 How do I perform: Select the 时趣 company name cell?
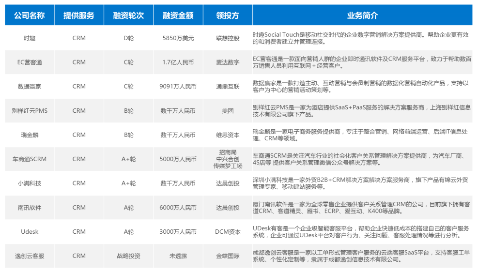30,38
